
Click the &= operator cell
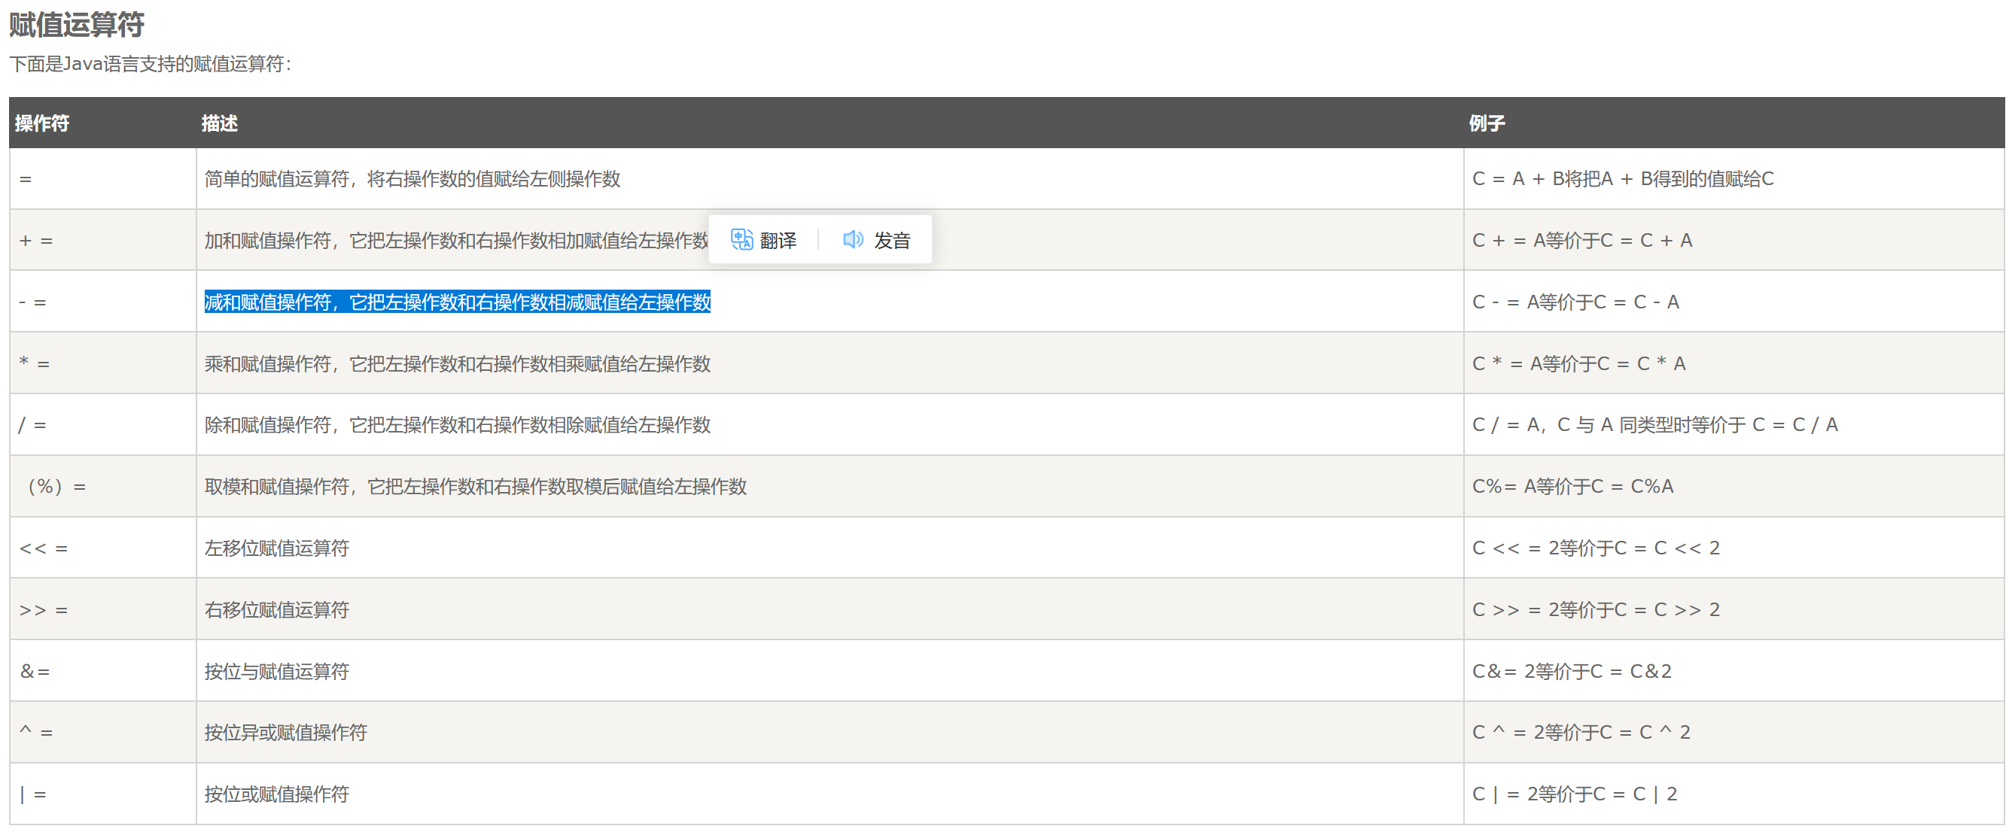tap(35, 672)
